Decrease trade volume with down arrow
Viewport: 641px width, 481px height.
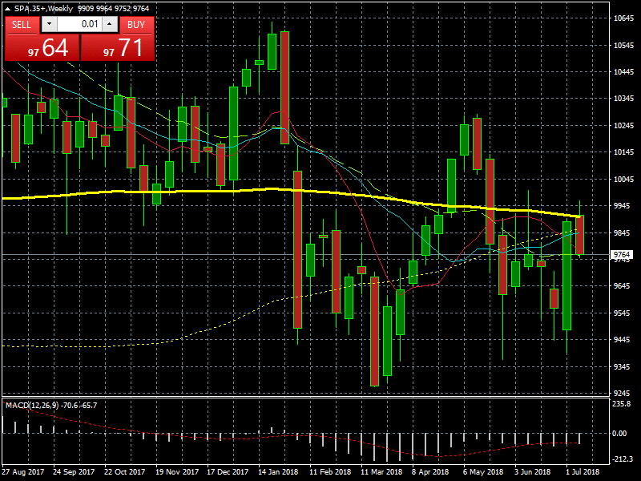(x=50, y=24)
